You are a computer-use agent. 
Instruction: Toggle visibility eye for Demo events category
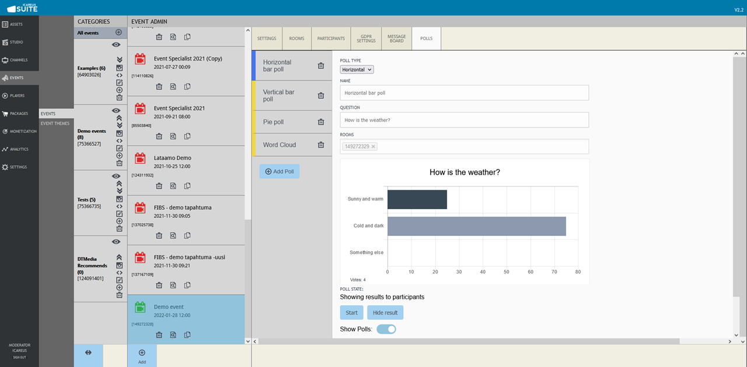click(x=116, y=110)
